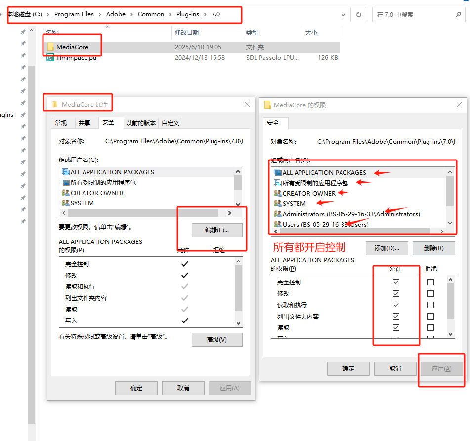Expand the chevron after Adobe breadcrumb
The image size is (470, 441).
131,14
